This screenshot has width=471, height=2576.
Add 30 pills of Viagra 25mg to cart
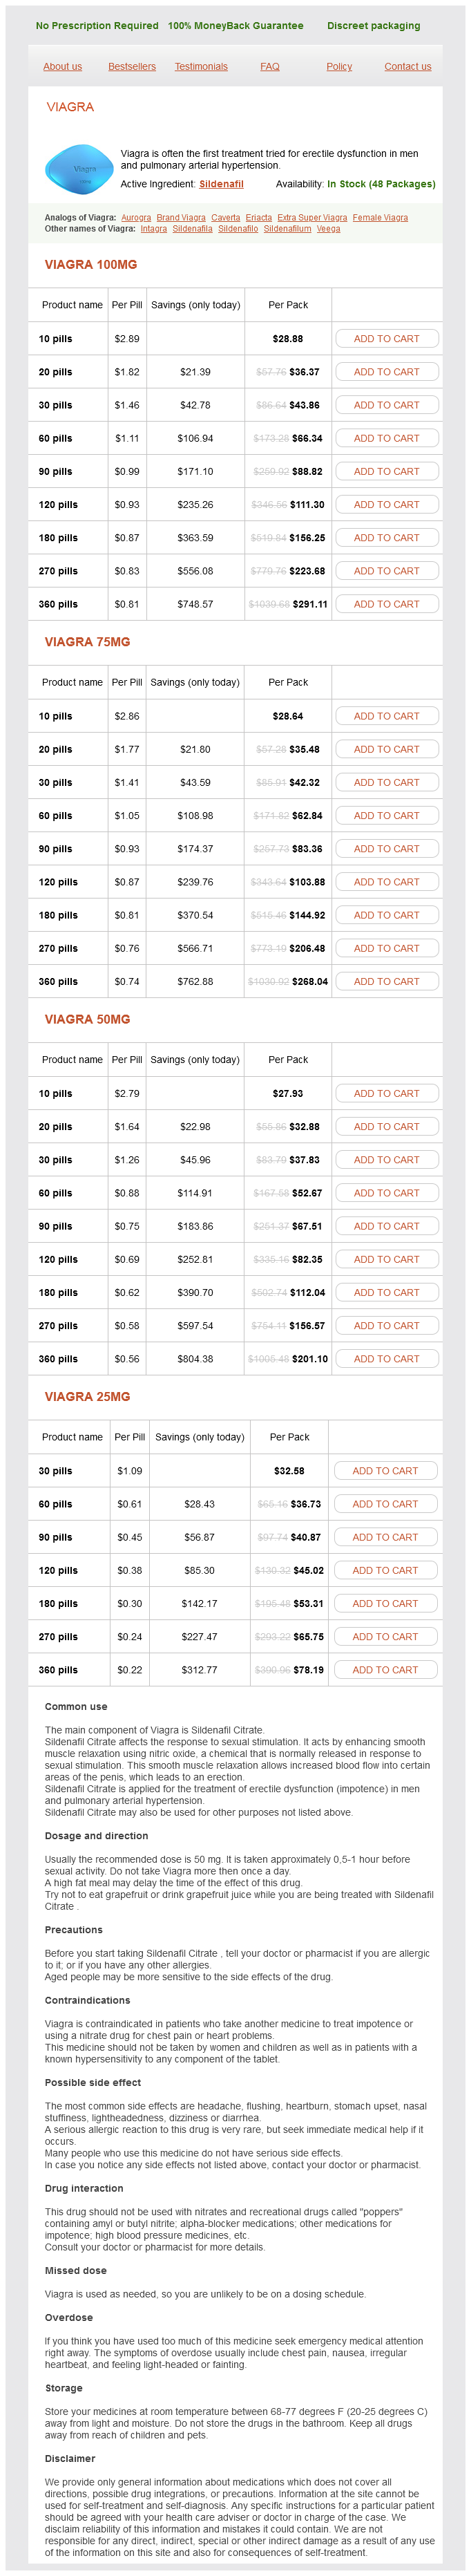[385, 1470]
